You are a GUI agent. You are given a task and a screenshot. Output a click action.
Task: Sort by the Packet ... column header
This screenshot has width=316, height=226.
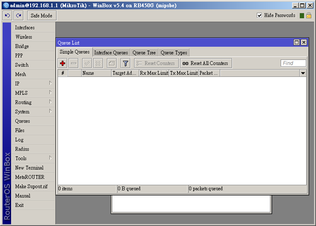click(x=210, y=73)
